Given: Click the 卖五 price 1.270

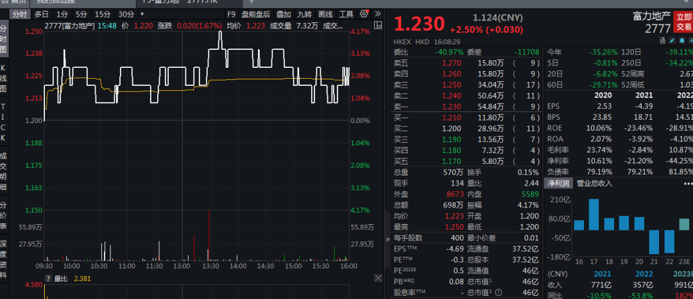Looking at the screenshot, I should (x=452, y=63).
